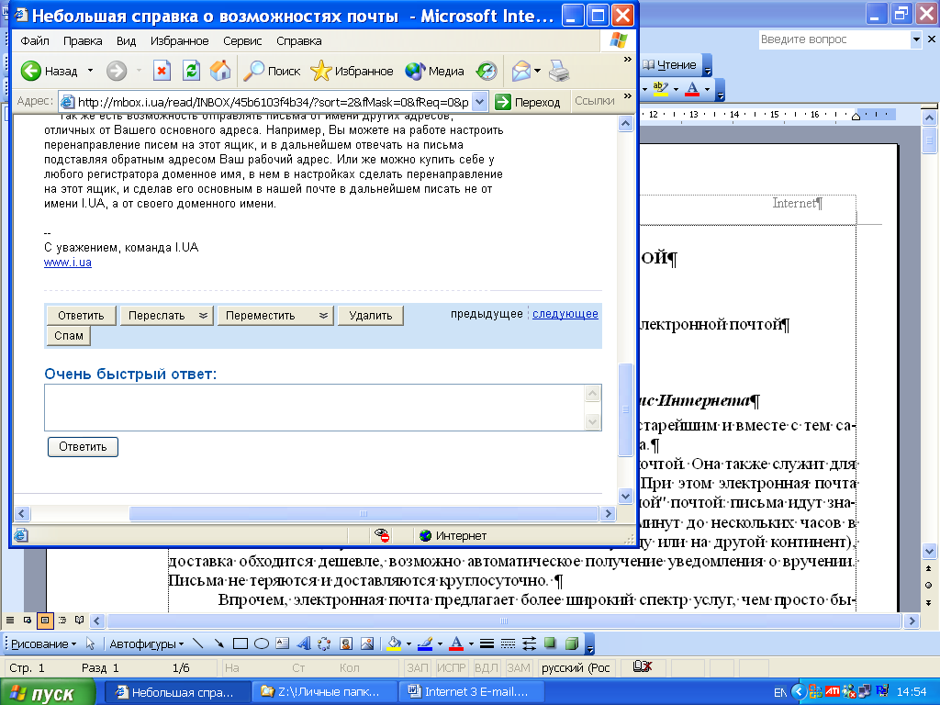Click the red font color button in Formatting toolbar

coord(692,89)
